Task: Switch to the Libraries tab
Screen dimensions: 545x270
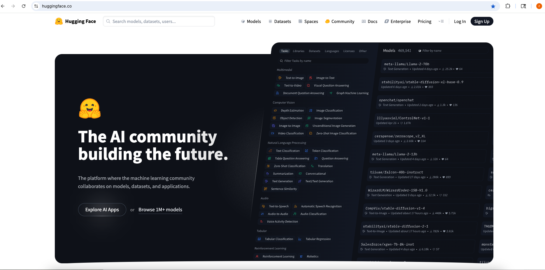Action: tap(298, 51)
